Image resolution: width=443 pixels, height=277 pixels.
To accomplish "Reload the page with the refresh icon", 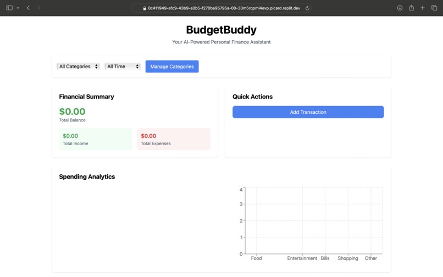I will [307, 8].
